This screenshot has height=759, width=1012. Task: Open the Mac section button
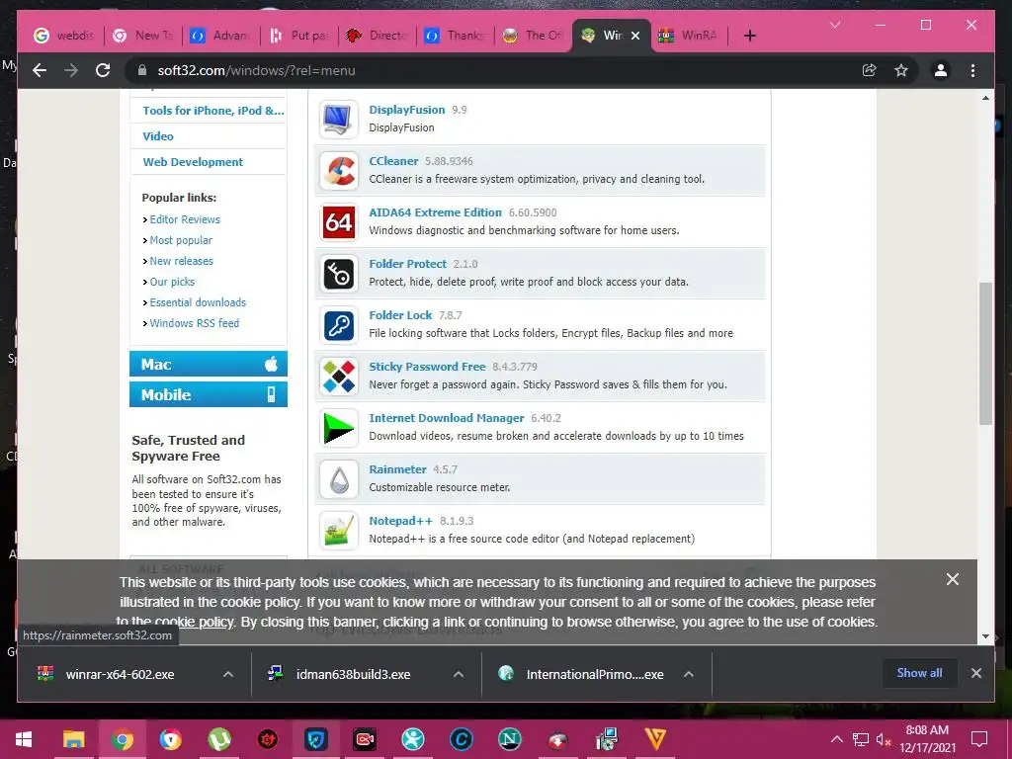tap(208, 364)
